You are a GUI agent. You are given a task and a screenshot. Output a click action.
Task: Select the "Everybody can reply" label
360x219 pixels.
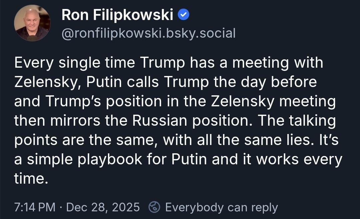pos(221,207)
